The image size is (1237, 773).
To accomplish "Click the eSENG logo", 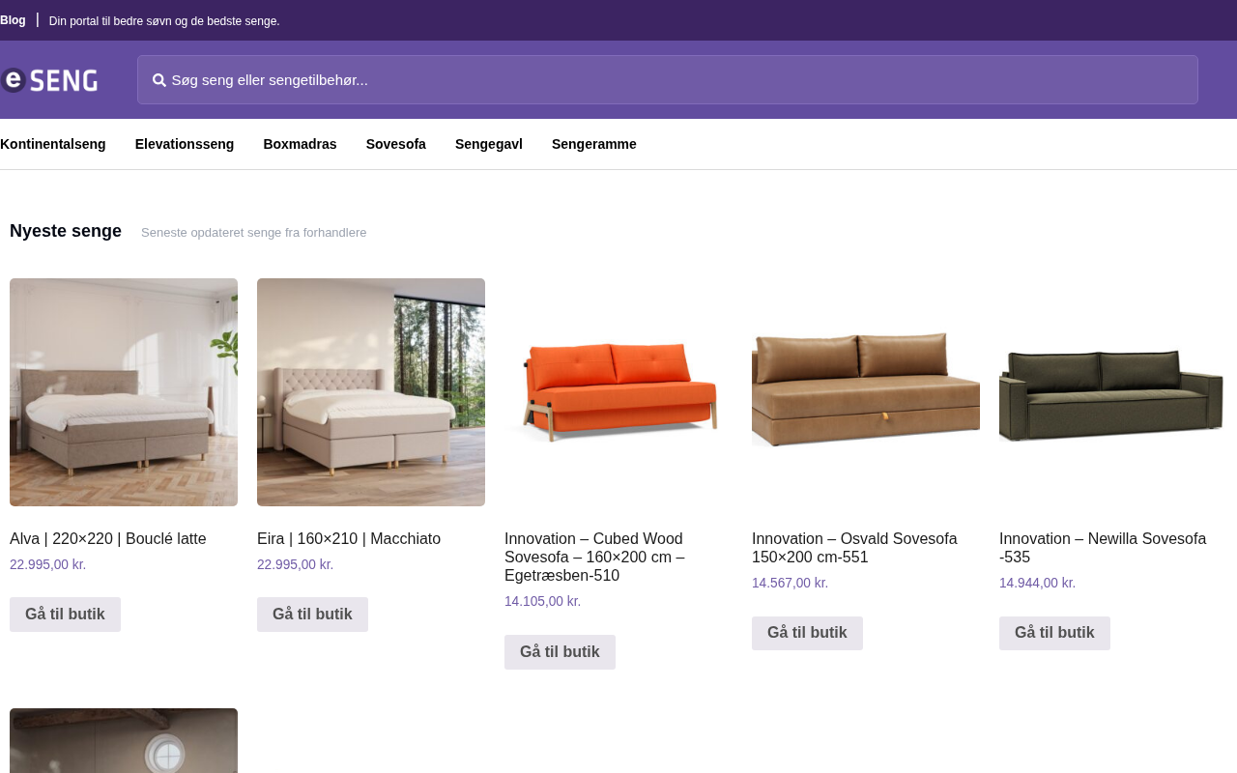I will pos(49,80).
